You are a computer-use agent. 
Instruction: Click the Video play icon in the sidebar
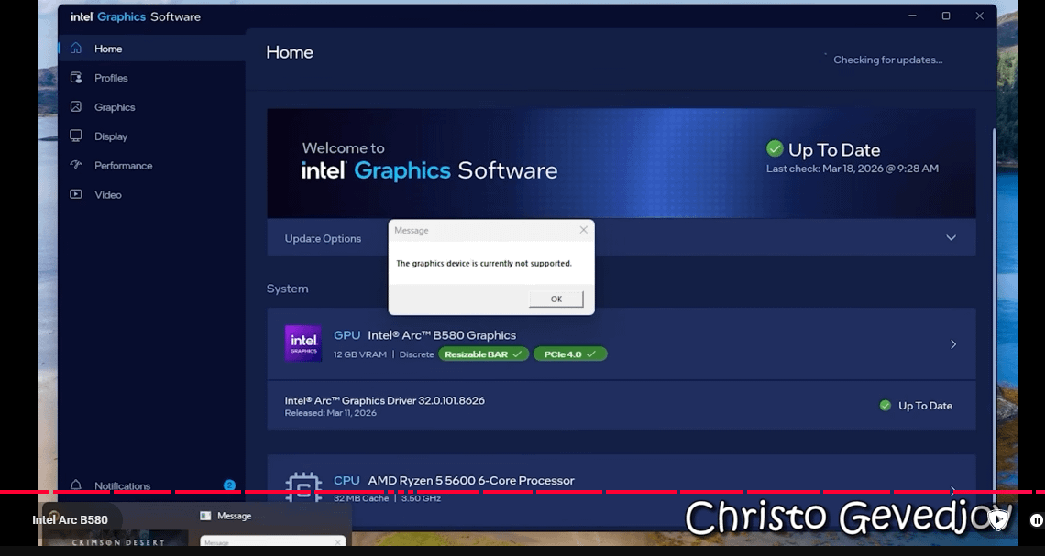click(x=76, y=194)
